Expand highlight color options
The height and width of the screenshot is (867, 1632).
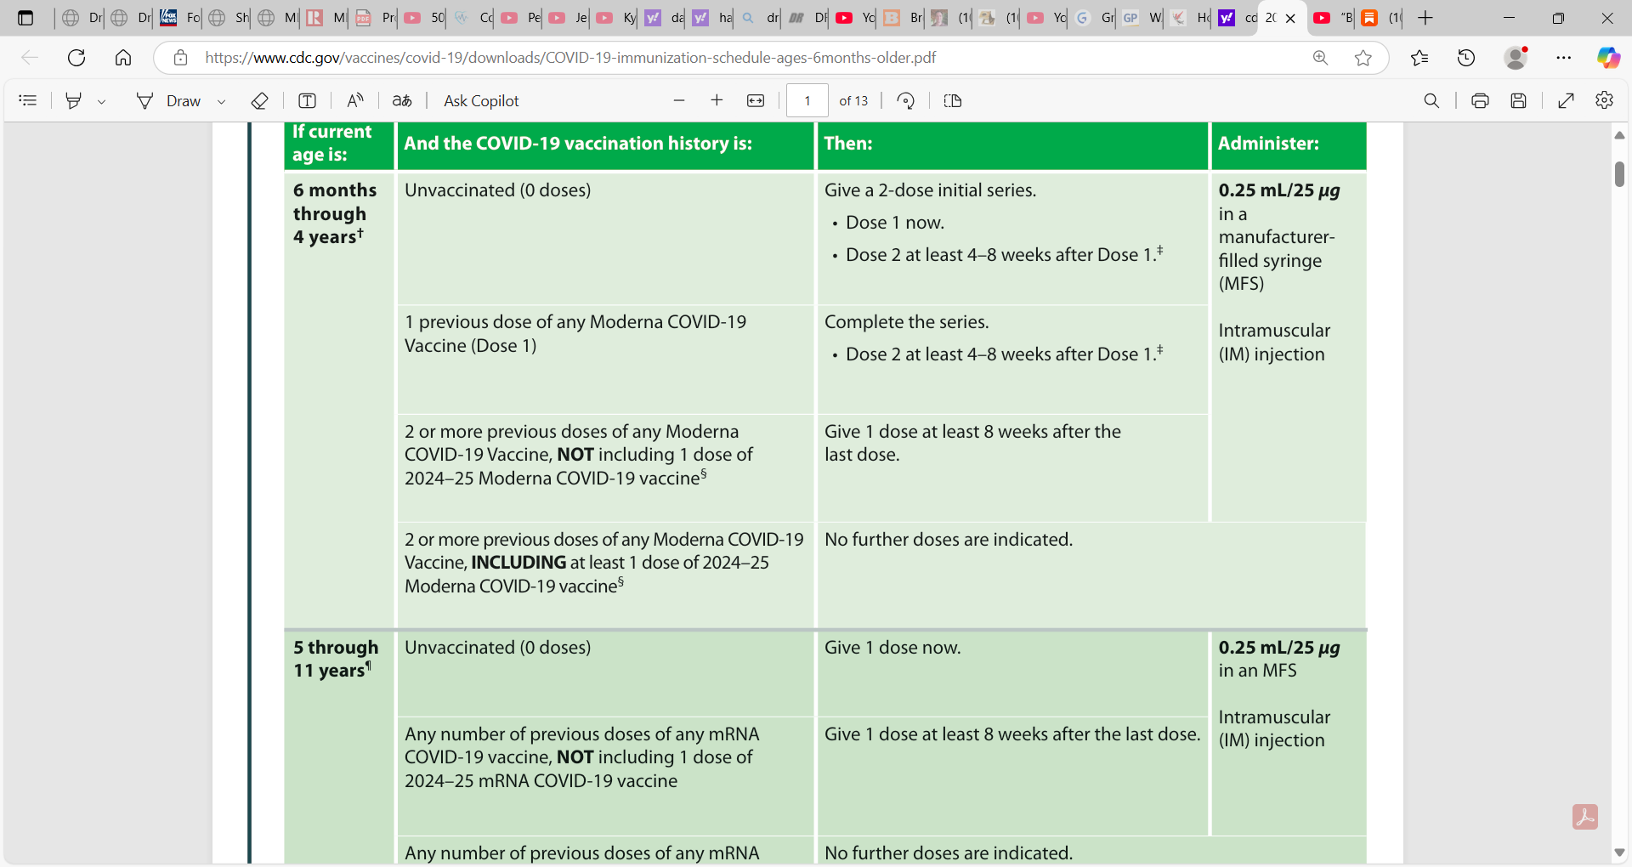pos(101,101)
